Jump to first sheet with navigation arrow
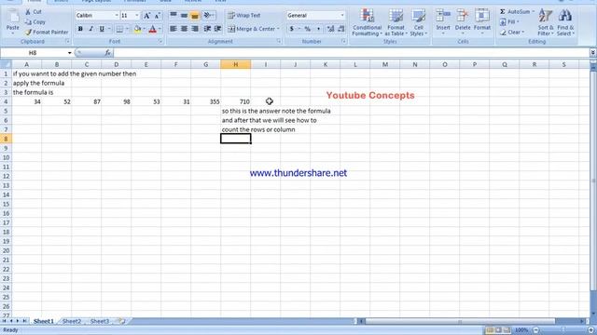 tap(4, 321)
